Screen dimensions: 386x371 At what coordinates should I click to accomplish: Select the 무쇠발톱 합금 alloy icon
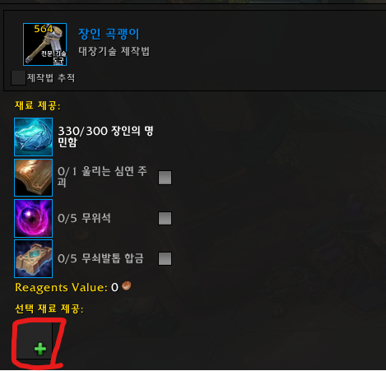(x=33, y=258)
